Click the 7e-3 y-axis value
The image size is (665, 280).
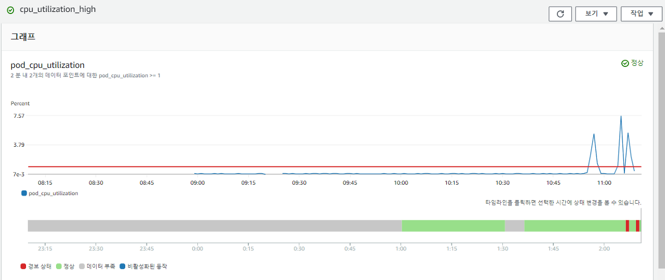coord(19,174)
